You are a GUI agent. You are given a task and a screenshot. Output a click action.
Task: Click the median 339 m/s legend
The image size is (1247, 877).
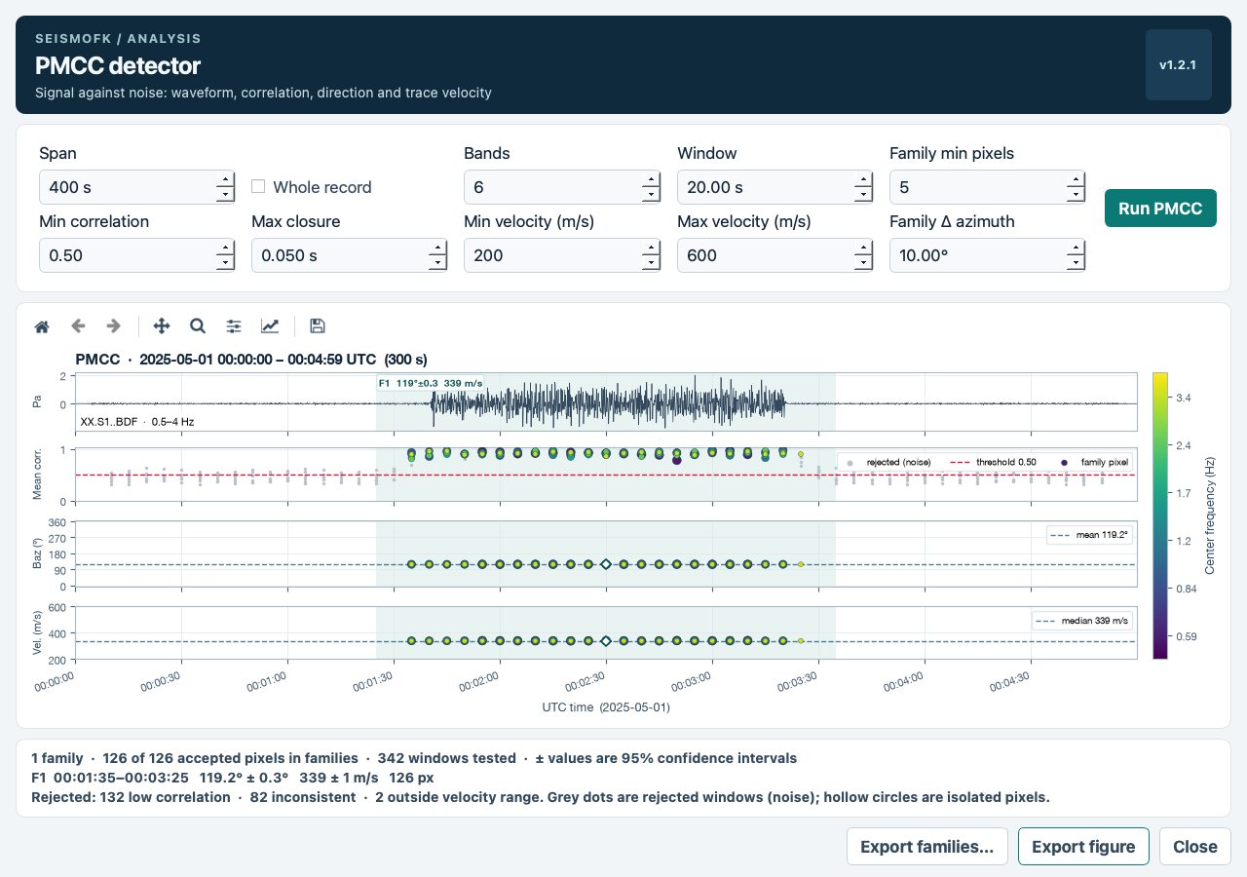point(1081,620)
